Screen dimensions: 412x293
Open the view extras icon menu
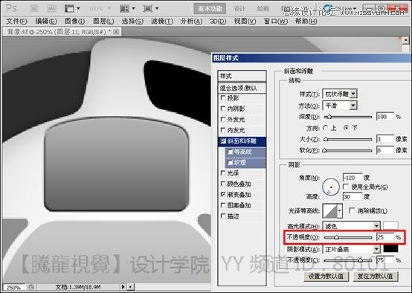(72, 9)
